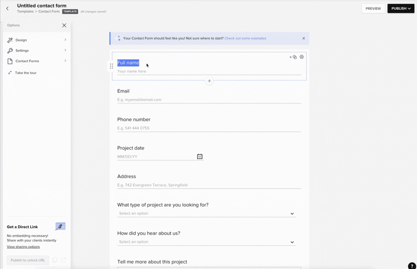Click the TEMPLATE badge

pyautogui.click(x=70, y=11)
